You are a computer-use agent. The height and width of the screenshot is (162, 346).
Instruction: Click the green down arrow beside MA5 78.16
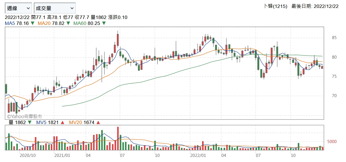coord(33,23)
